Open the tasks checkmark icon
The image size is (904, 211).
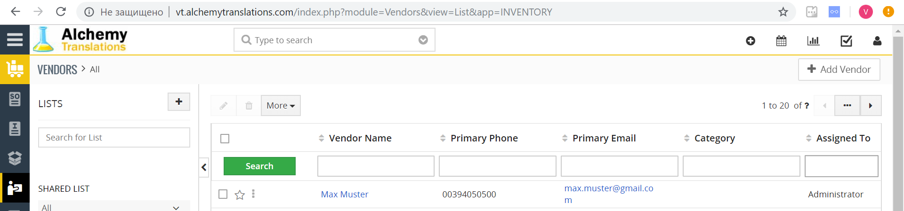(846, 41)
